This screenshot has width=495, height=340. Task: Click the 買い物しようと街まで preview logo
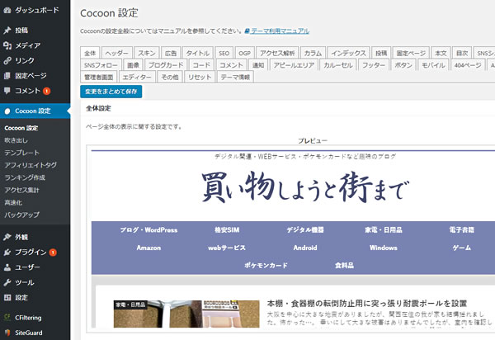pos(305,187)
